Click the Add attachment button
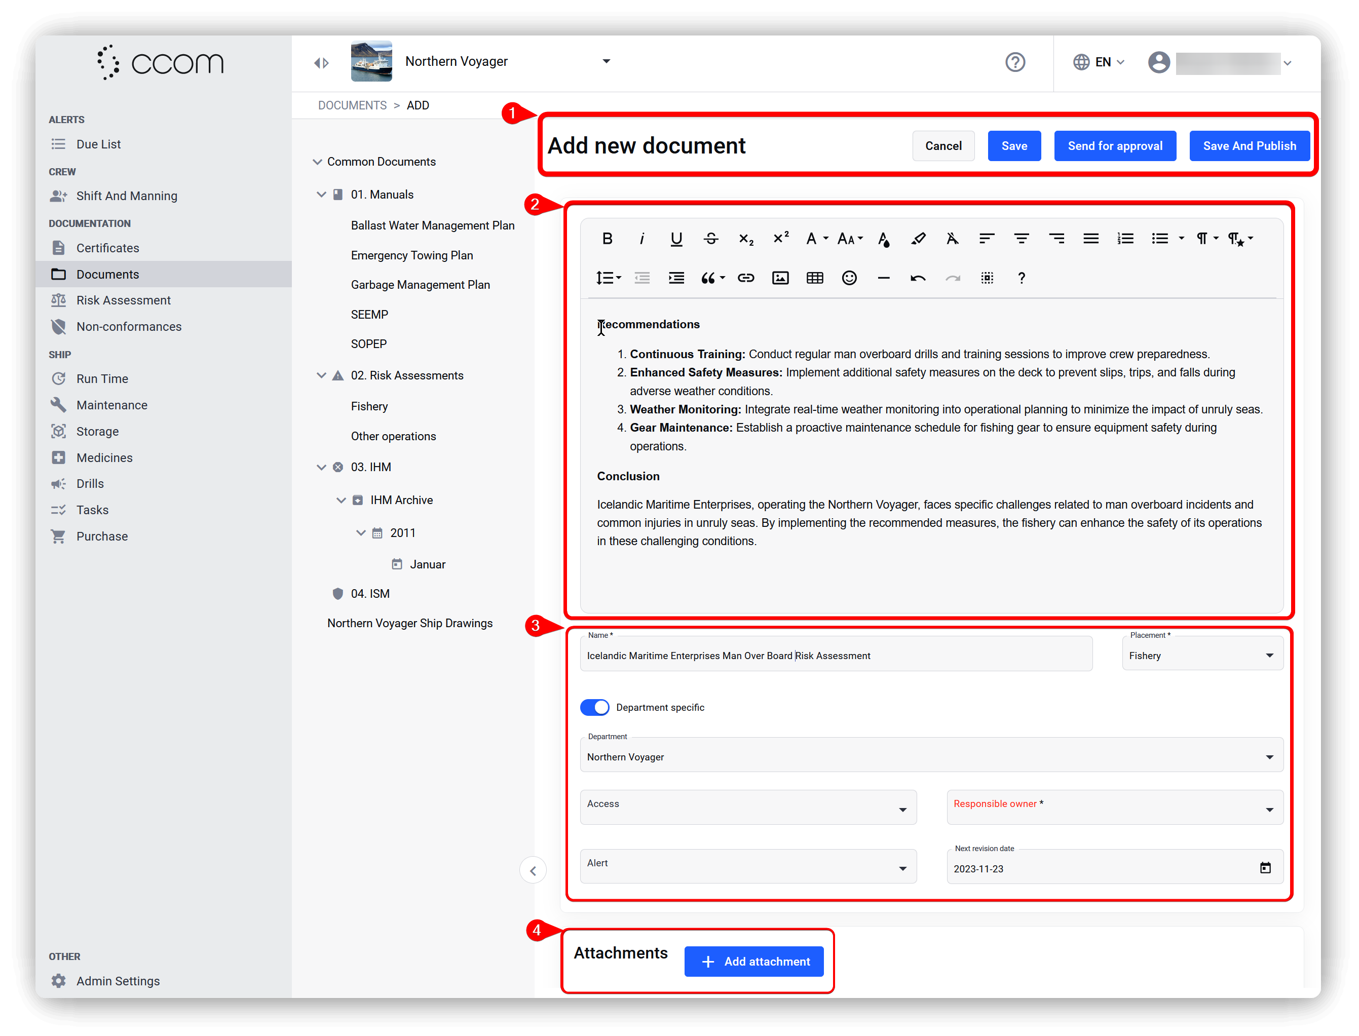This screenshot has width=1359, height=1036. (x=754, y=962)
